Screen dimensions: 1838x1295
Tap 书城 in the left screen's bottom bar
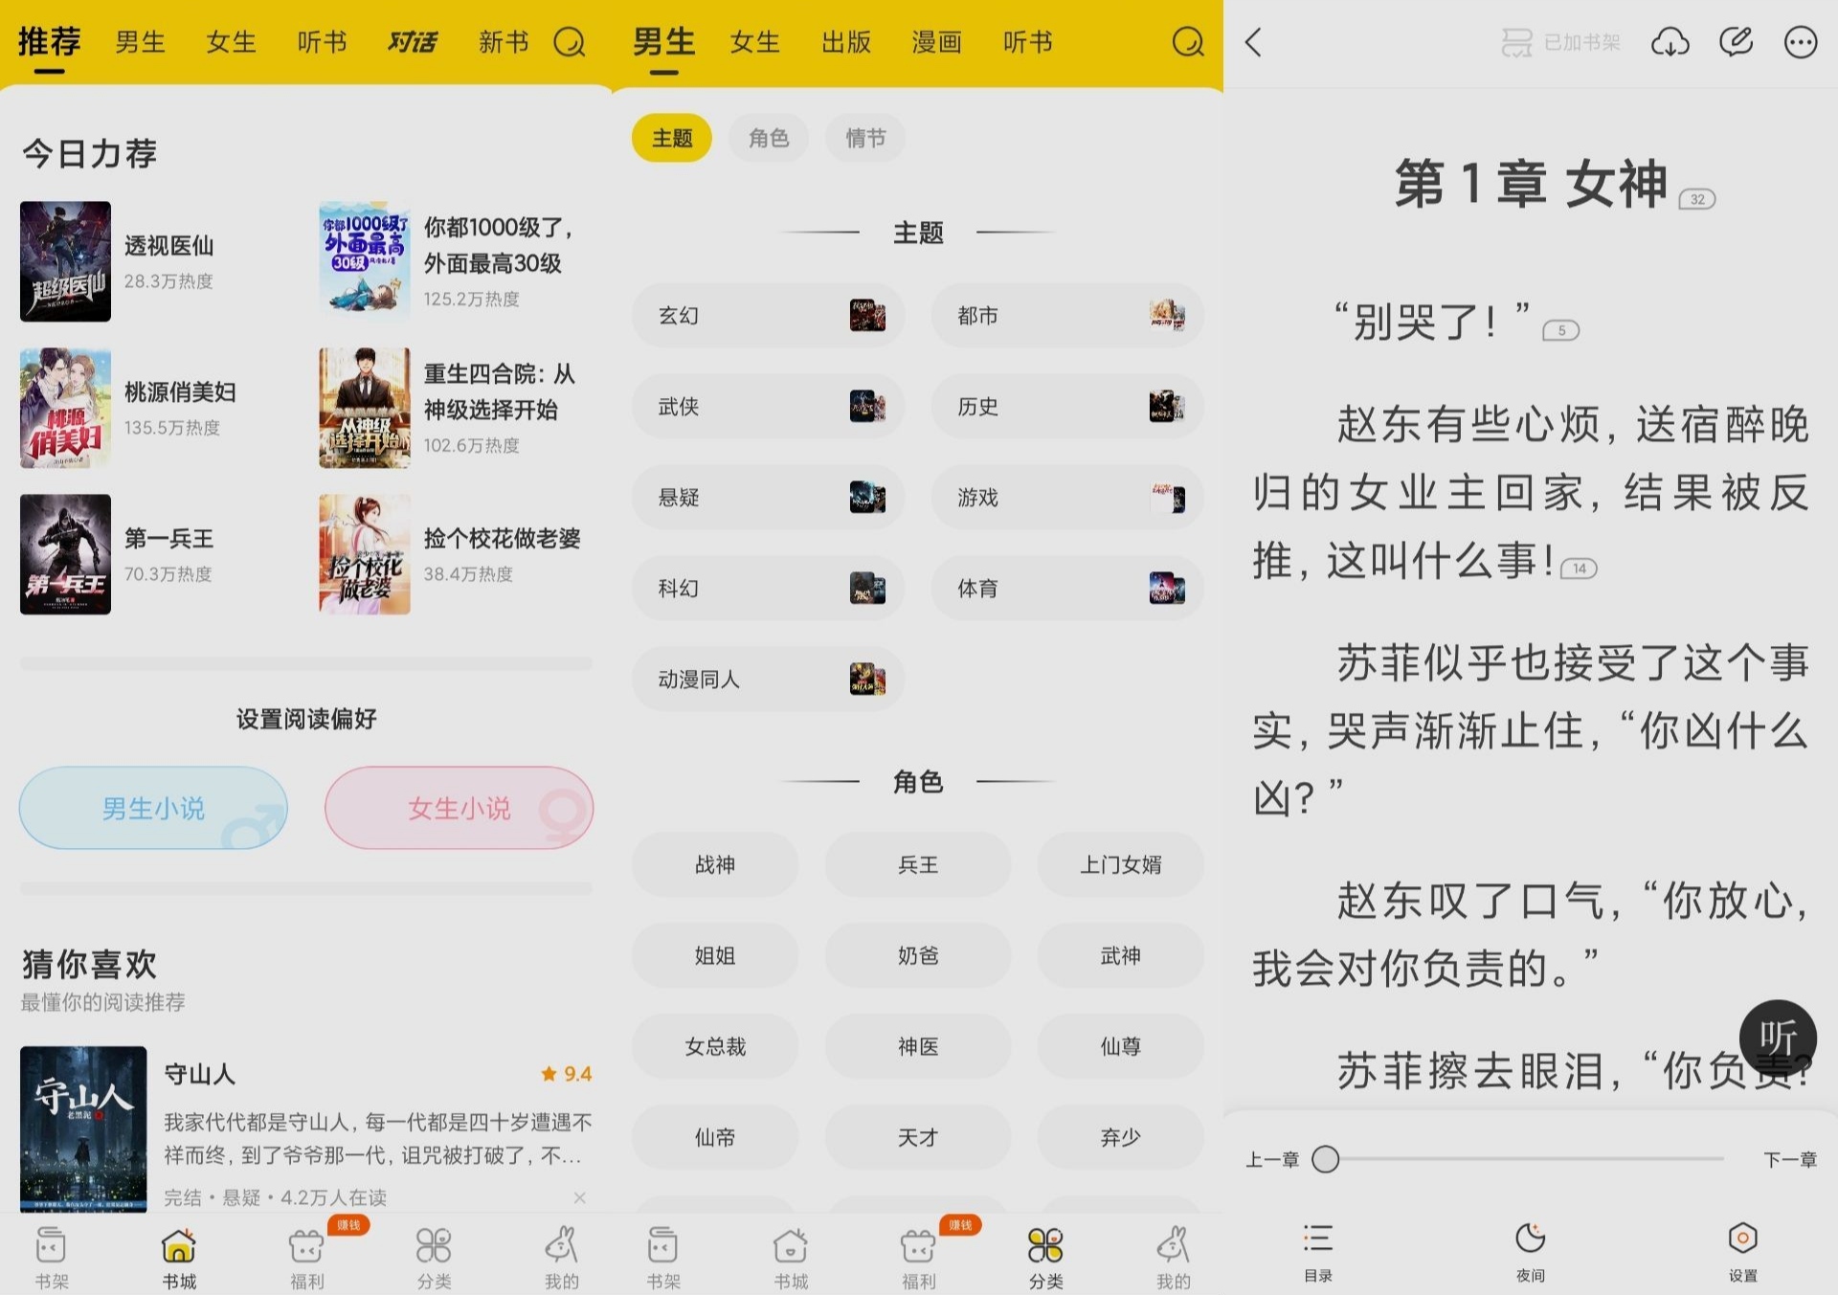coord(179,1257)
